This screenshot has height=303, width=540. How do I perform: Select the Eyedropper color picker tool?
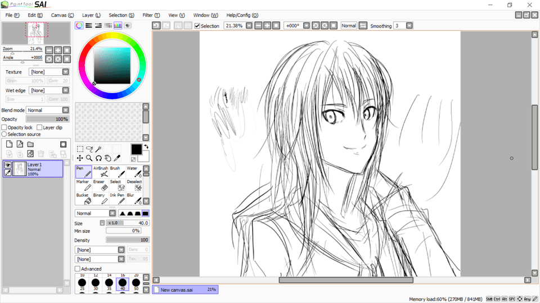[x=117, y=158]
